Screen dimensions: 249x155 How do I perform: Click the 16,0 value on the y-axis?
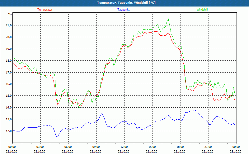(9, 84)
